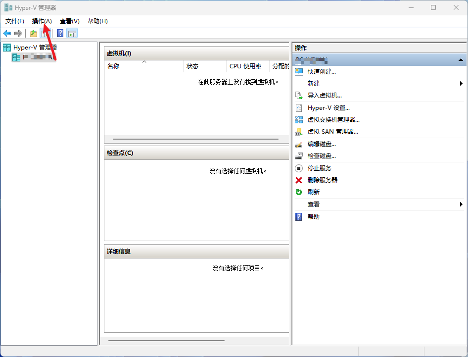Launch 快速创建 (Quick Create)
Image resolution: width=468 pixels, height=357 pixels.
(x=321, y=71)
